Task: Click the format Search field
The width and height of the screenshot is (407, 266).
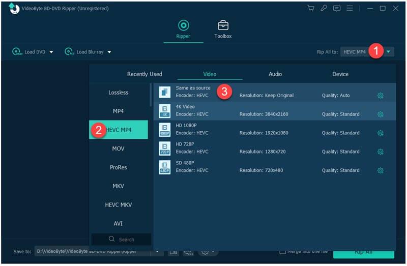Action: [121, 239]
